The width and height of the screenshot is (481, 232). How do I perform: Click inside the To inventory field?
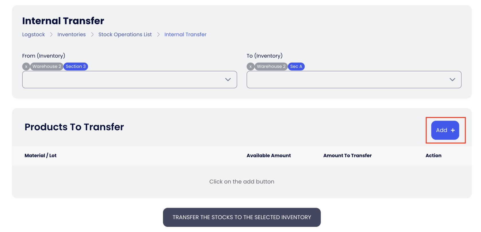pos(346,80)
